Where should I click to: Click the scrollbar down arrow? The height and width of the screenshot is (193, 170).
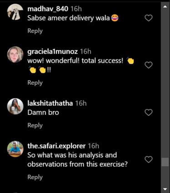[165, 189]
